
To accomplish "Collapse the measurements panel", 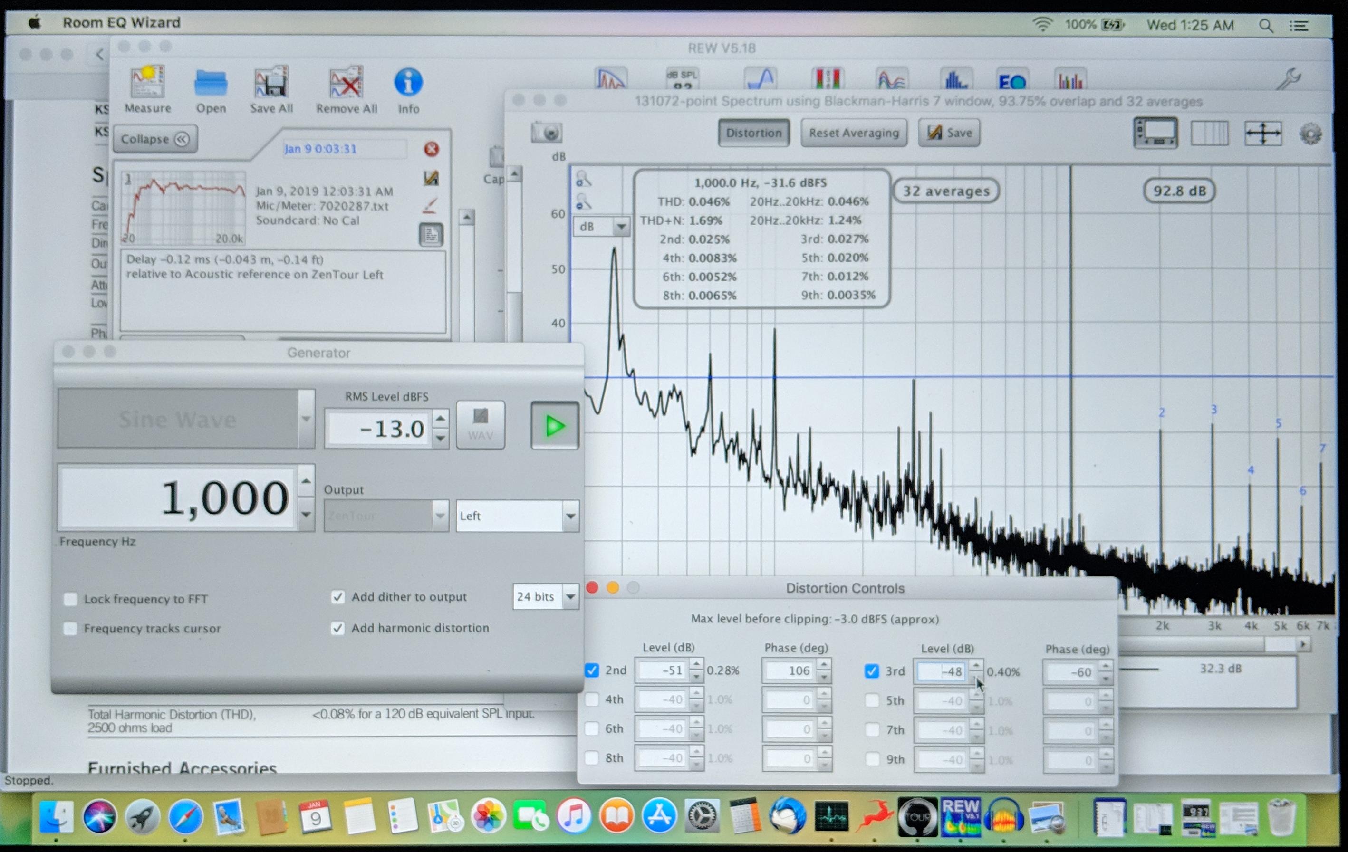I will pyautogui.click(x=155, y=139).
